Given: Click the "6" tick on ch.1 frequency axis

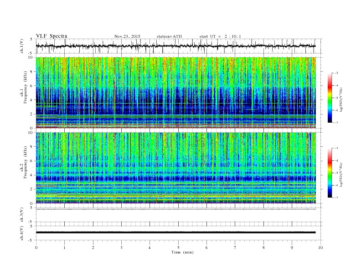Looking at the screenshot, I should [x=32, y=86].
